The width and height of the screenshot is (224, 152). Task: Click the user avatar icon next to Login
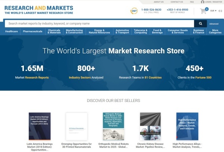(x=202, y=2)
